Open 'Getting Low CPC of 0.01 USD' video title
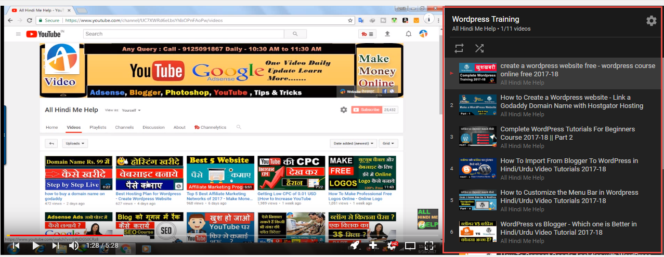The width and height of the screenshot is (664, 257). tap(286, 196)
